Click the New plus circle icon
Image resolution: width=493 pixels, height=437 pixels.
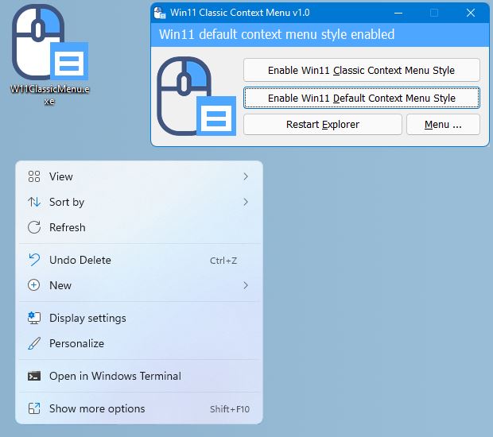pos(34,285)
